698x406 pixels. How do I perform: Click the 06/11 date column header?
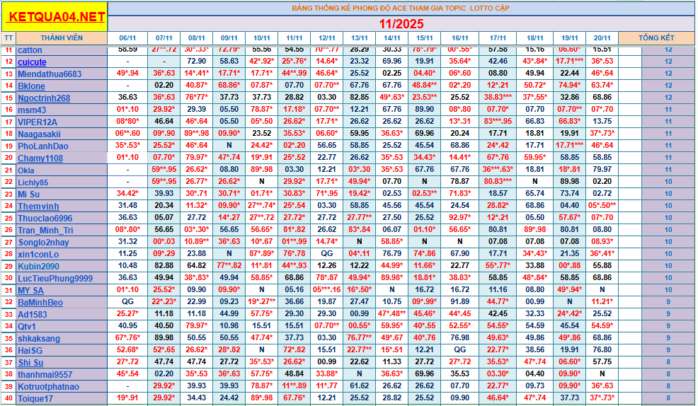pos(127,37)
